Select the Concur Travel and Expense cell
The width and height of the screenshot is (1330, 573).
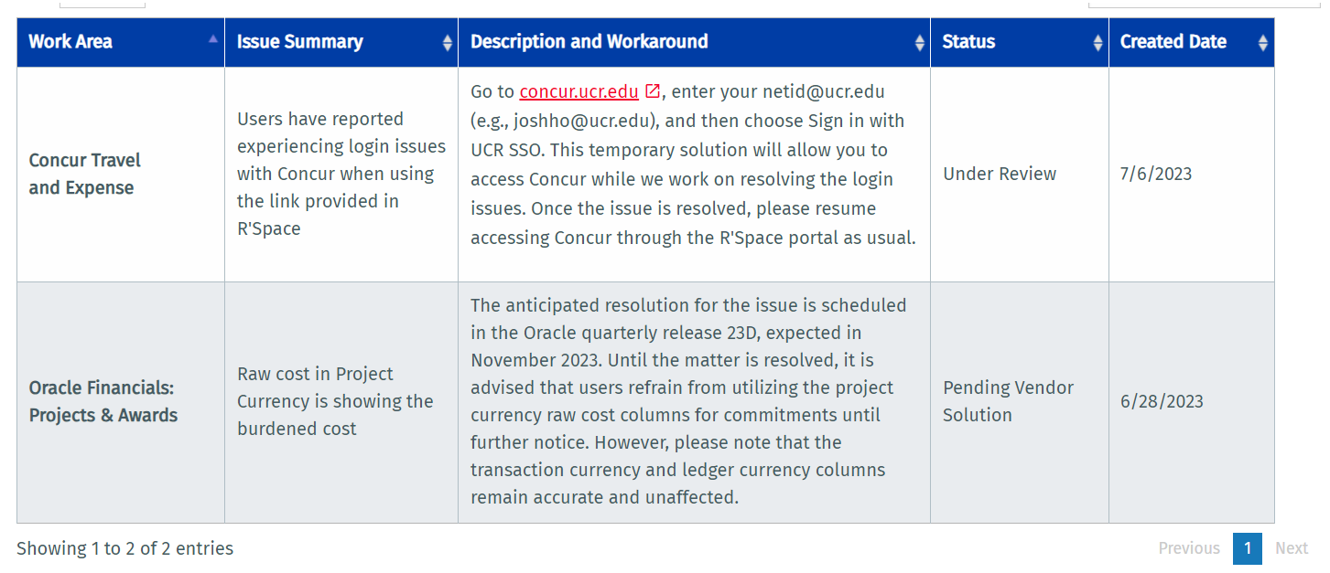85,174
